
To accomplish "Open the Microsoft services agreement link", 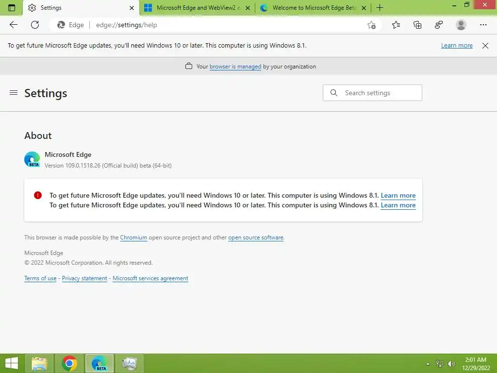I will coord(150,278).
